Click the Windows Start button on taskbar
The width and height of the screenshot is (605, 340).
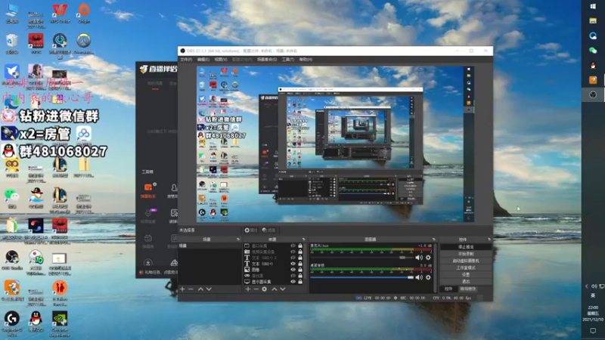click(x=593, y=7)
